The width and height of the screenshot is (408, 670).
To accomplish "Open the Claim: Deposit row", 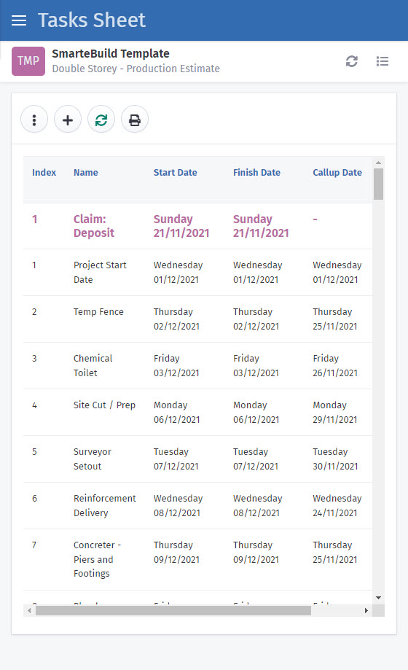I will tap(197, 226).
